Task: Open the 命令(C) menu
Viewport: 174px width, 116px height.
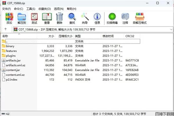Action: (19, 9)
